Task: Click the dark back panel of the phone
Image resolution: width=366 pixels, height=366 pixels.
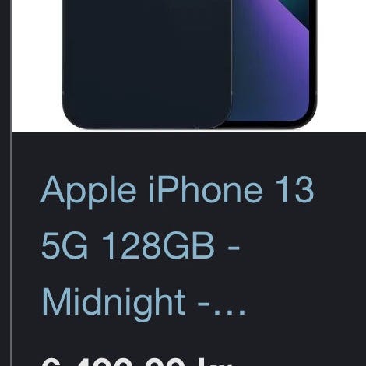Action: [x=147, y=64]
